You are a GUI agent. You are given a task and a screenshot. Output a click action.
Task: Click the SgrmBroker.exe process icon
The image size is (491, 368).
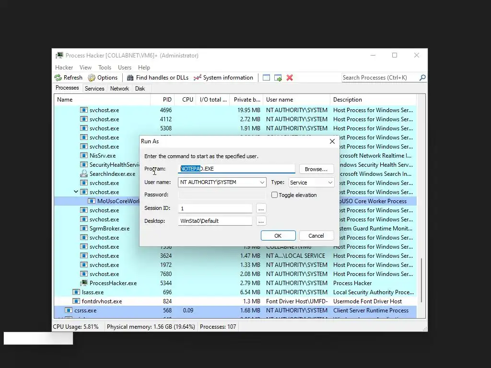83,228
